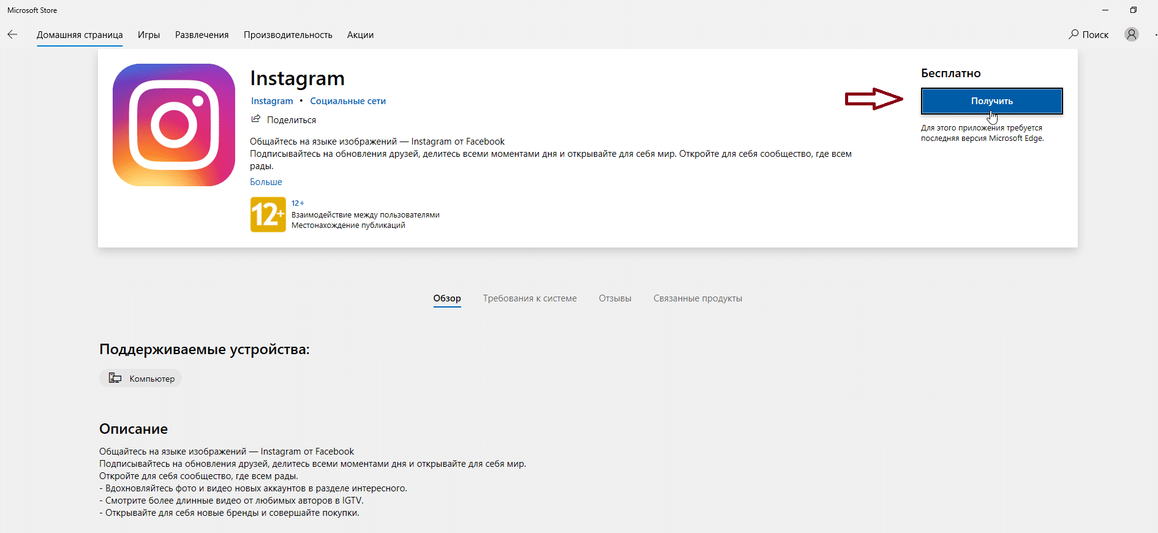
Task: Click the back arrow in the header
Action: coord(12,35)
